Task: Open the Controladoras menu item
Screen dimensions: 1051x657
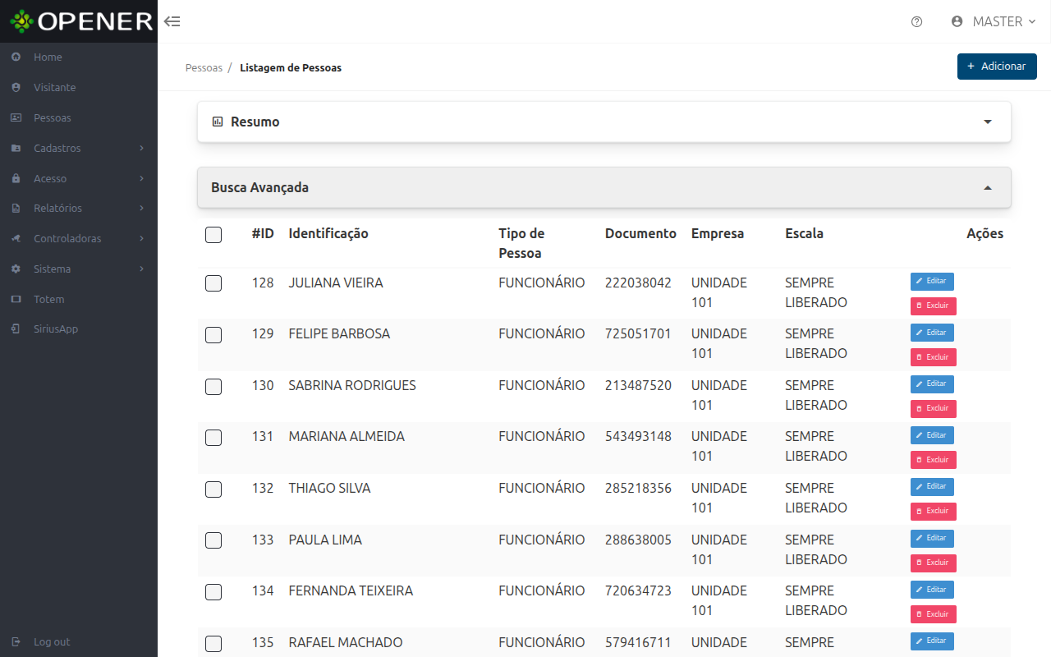Action: [x=79, y=239]
